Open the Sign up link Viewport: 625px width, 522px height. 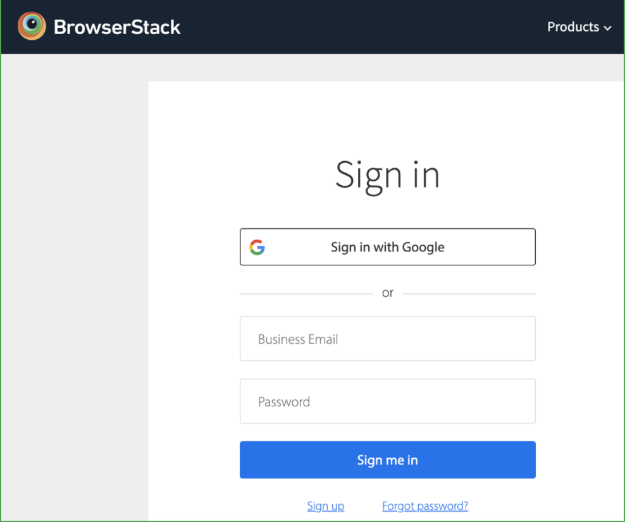click(x=325, y=506)
